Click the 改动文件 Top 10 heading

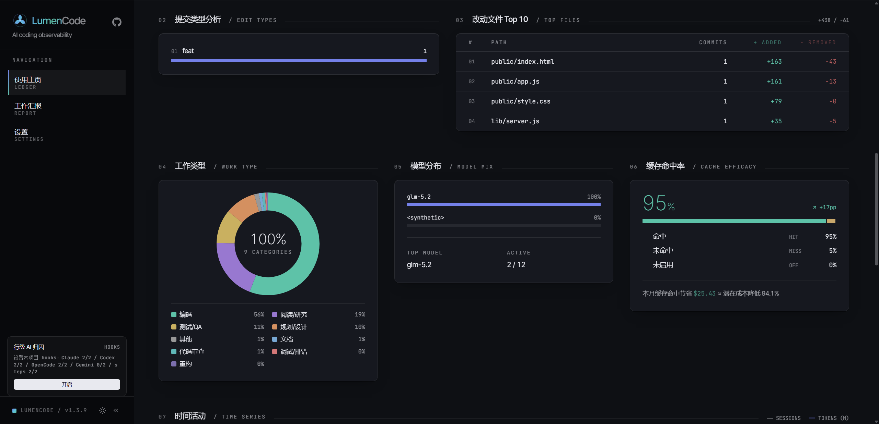pyautogui.click(x=500, y=20)
